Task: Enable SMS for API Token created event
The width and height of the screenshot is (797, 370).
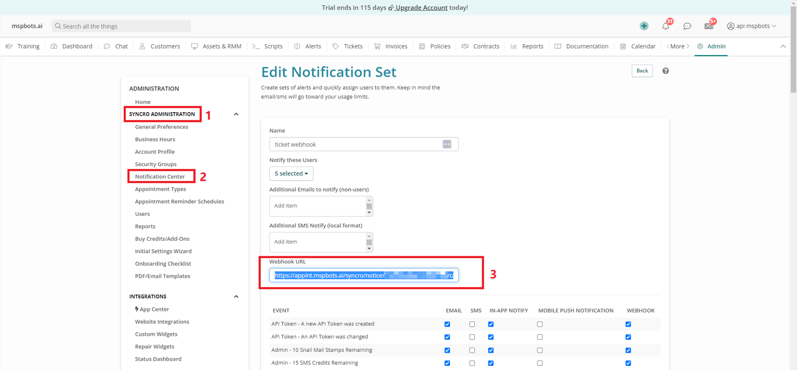Action: point(472,324)
